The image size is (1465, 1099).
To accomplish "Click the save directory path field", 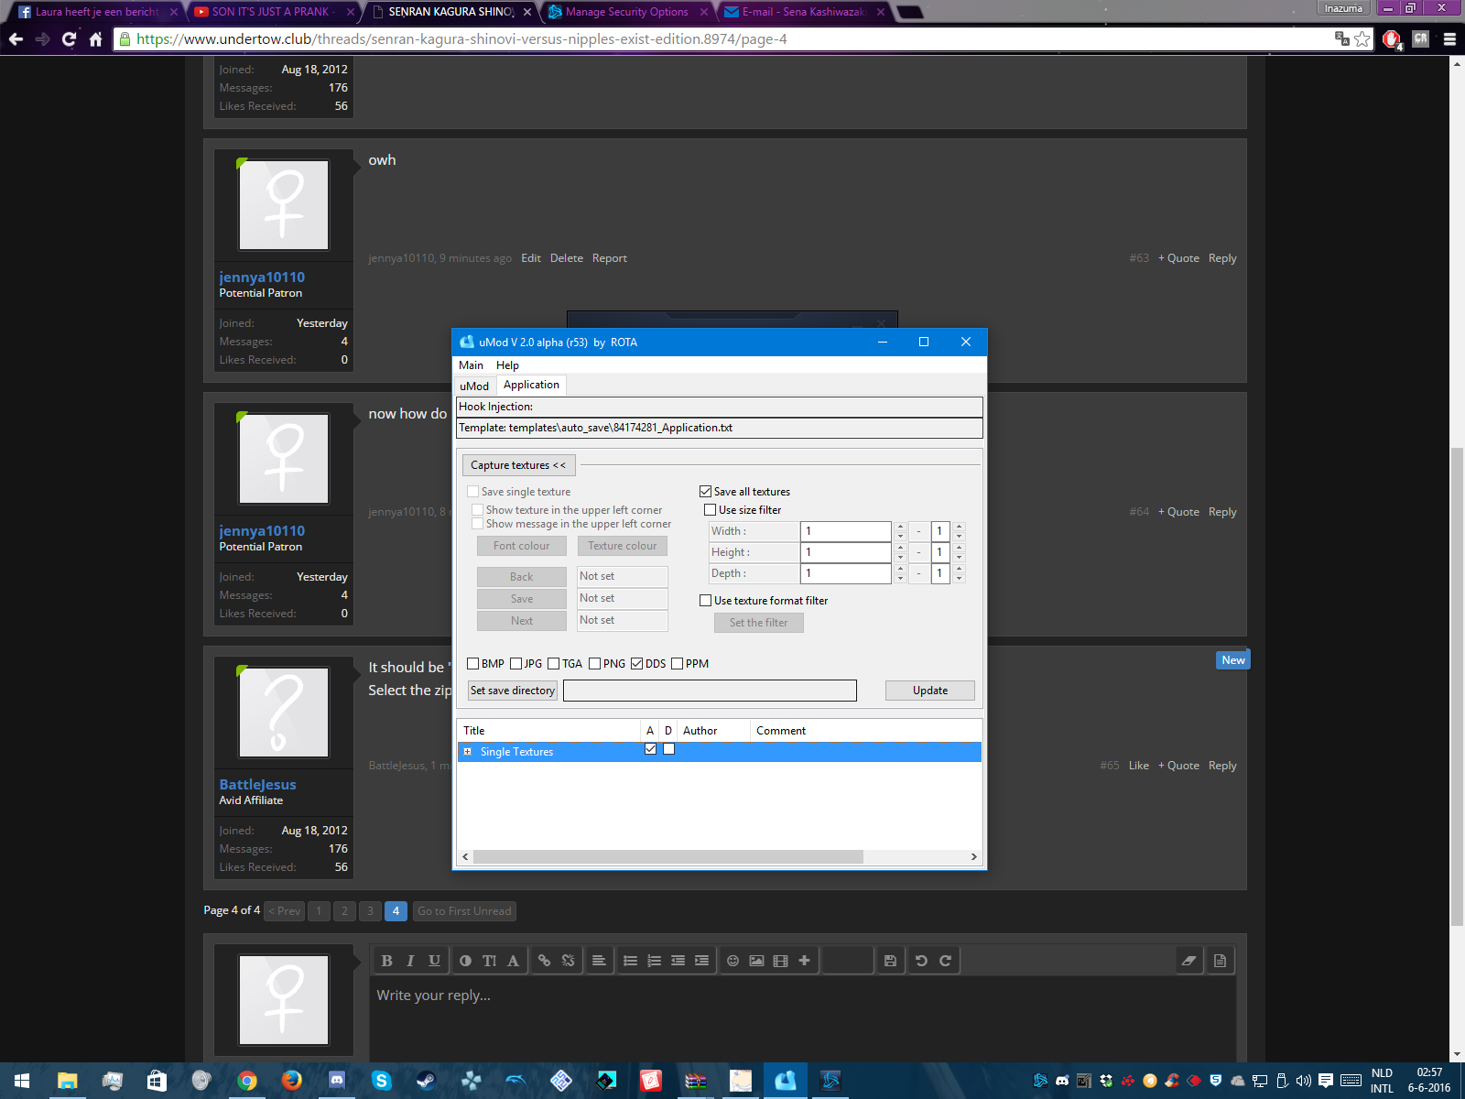I will tap(710, 691).
